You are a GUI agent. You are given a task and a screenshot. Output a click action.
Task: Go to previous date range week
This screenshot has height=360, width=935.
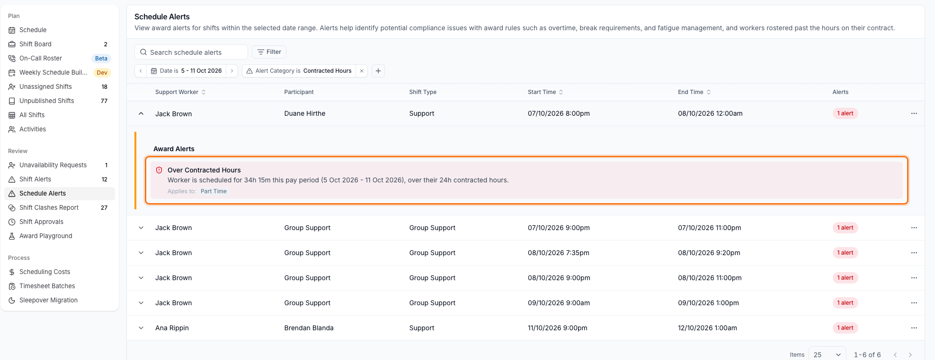pyautogui.click(x=141, y=71)
